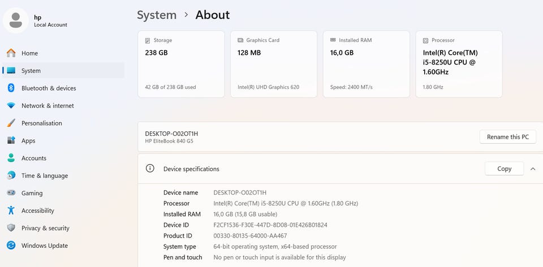Screen dimensions: 543x267
Task: Open Time & language settings
Action: click(x=44, y=176)
